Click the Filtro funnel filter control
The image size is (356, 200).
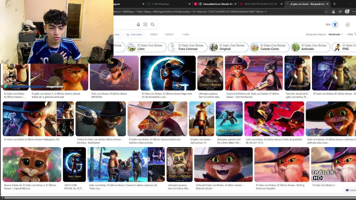click(352, 34)
